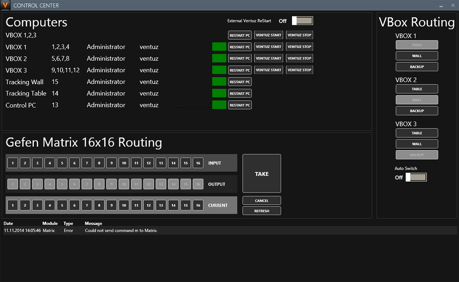Click green status indicator for Control PC

pyautogui.click(x=219, y=105)
